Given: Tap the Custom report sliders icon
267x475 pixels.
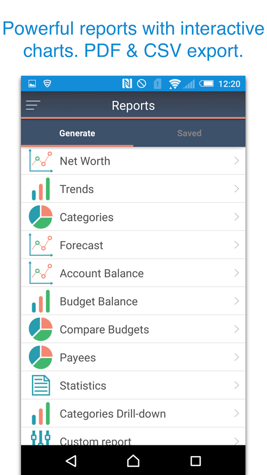Looking at the screenshot, I should point(41,438).
